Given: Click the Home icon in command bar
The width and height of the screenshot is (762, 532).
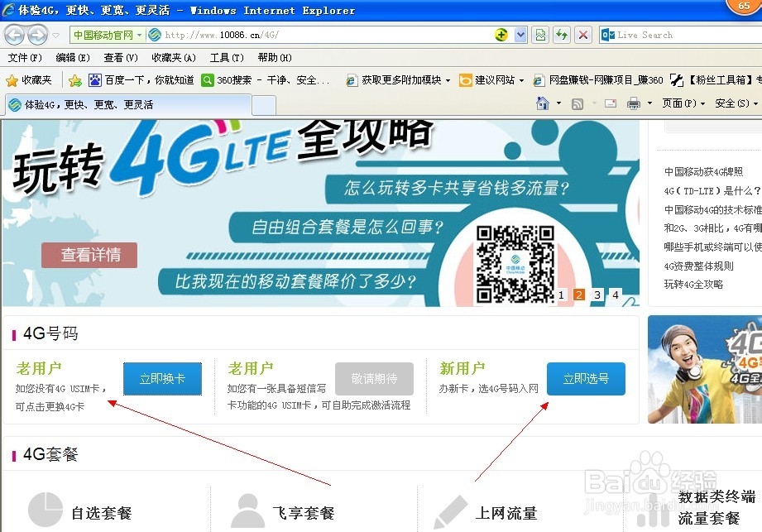Looking at the screenshot, I should coord(543,103).
